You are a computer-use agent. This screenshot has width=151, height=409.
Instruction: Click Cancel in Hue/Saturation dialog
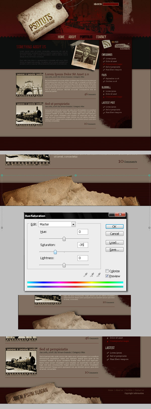click(x=115, y=234)
